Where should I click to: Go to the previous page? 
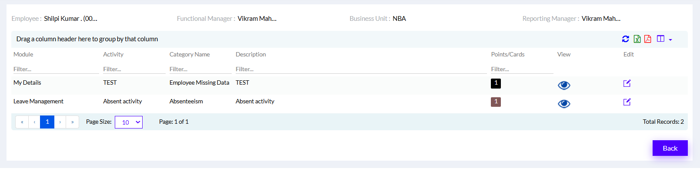point(34,122)
